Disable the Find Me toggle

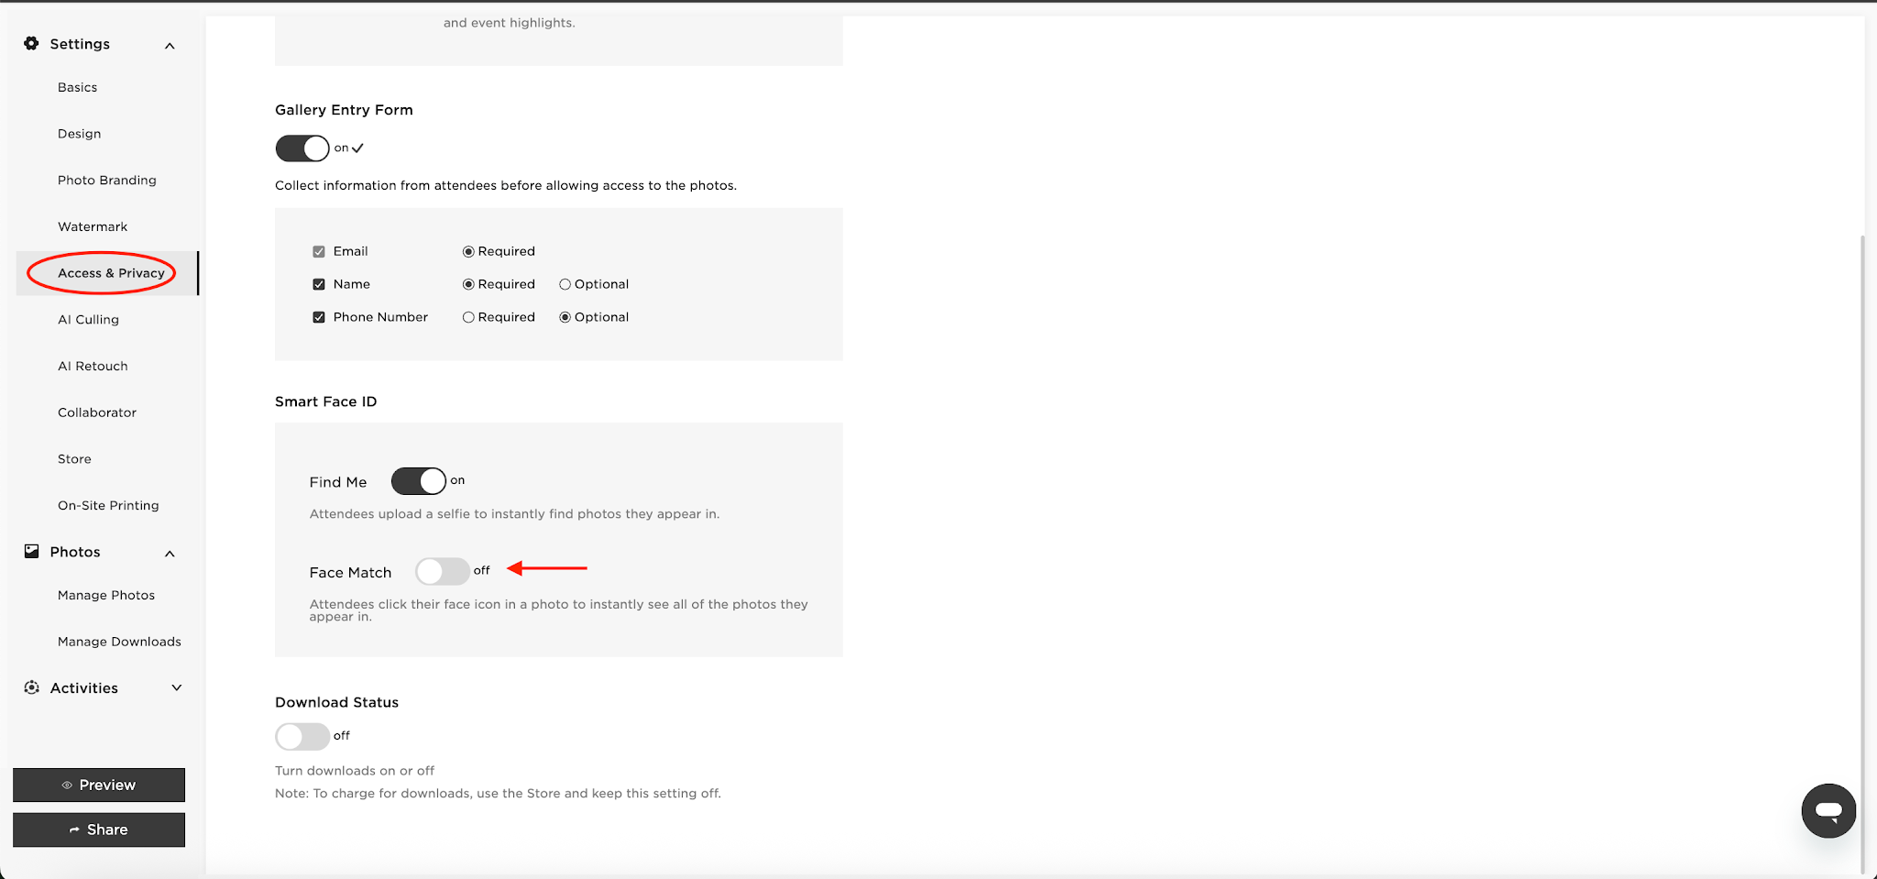tap(418, 480)
